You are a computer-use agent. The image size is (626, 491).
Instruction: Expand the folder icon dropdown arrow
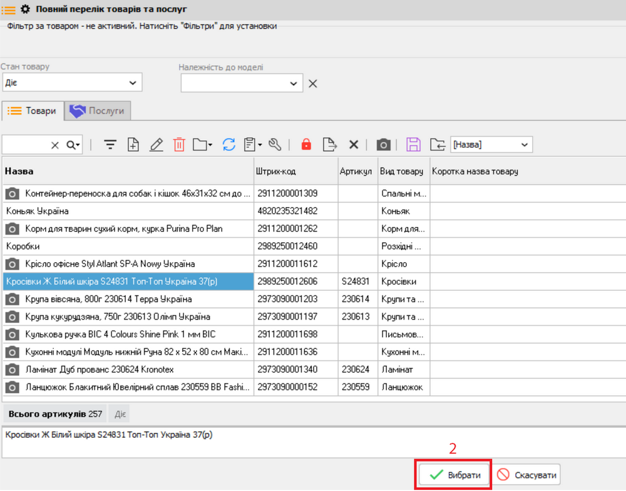click(210, 145)
